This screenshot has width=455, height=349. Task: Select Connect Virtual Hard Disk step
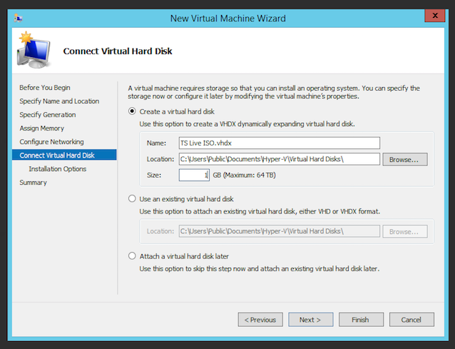tap(64, 155)
